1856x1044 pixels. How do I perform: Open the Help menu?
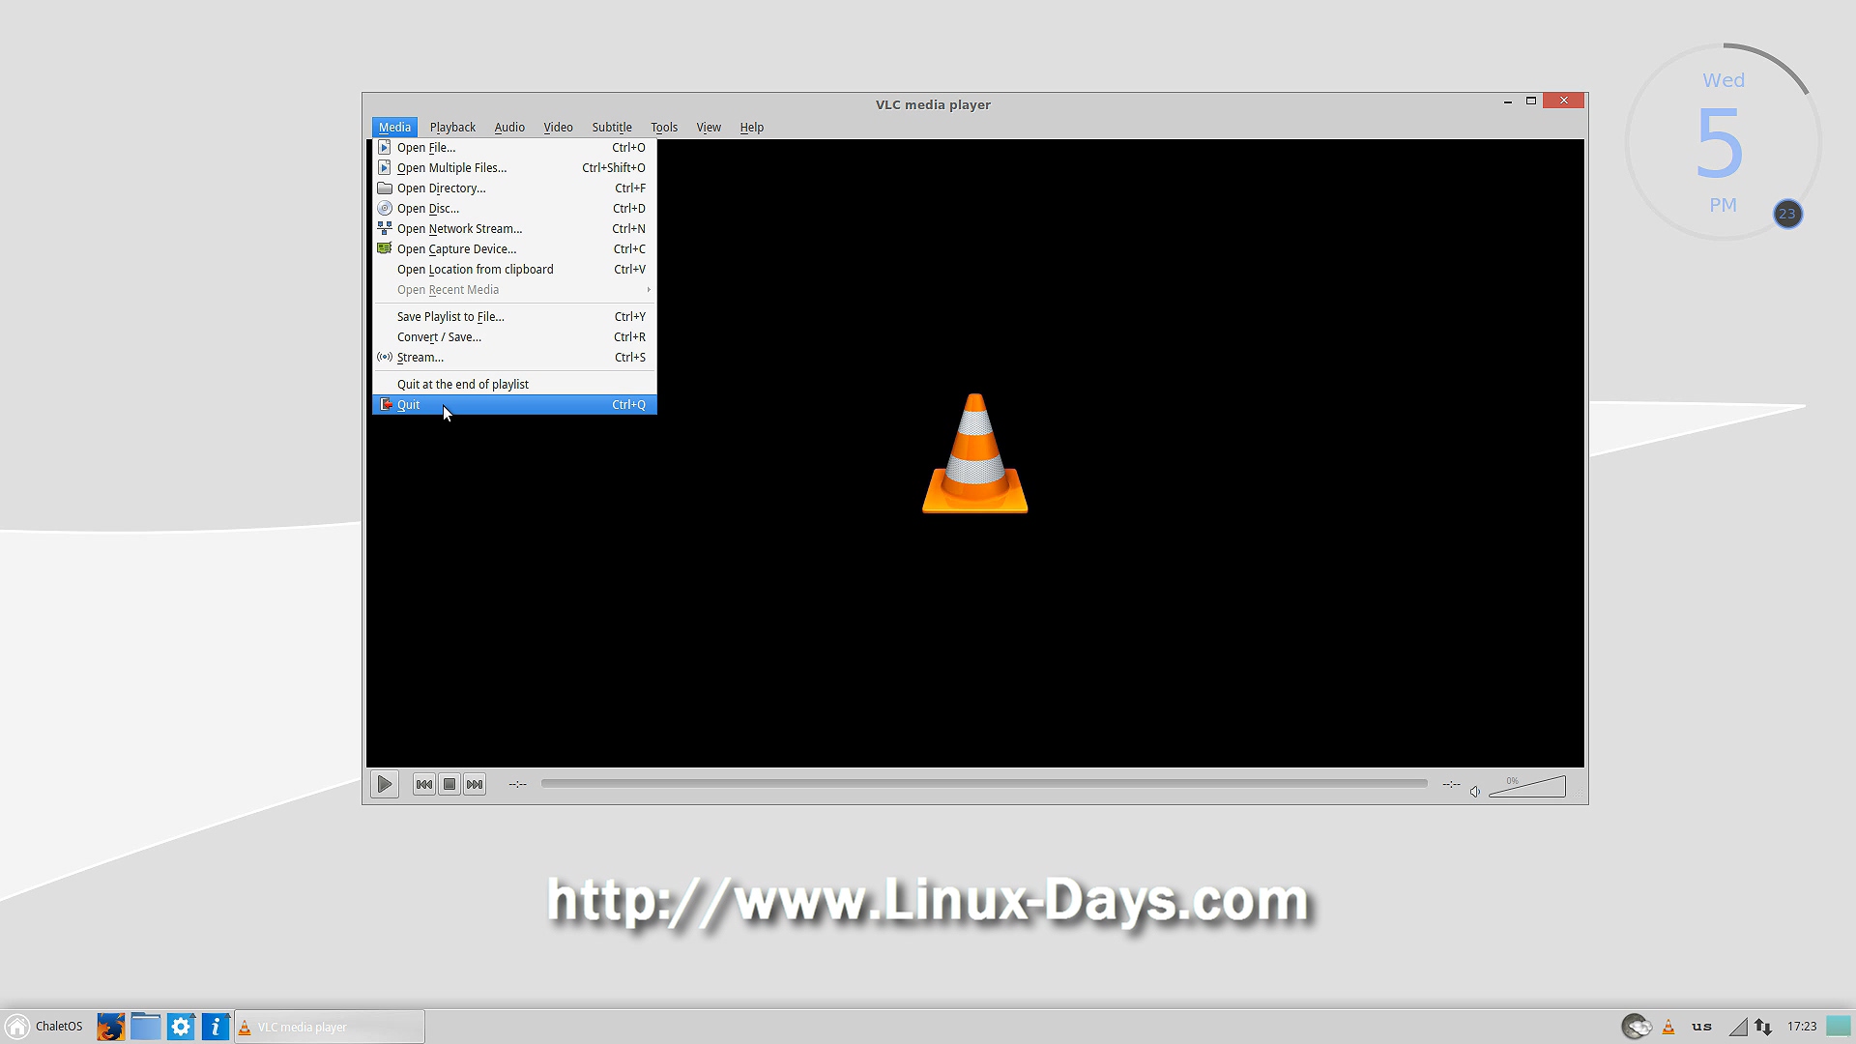752,128
